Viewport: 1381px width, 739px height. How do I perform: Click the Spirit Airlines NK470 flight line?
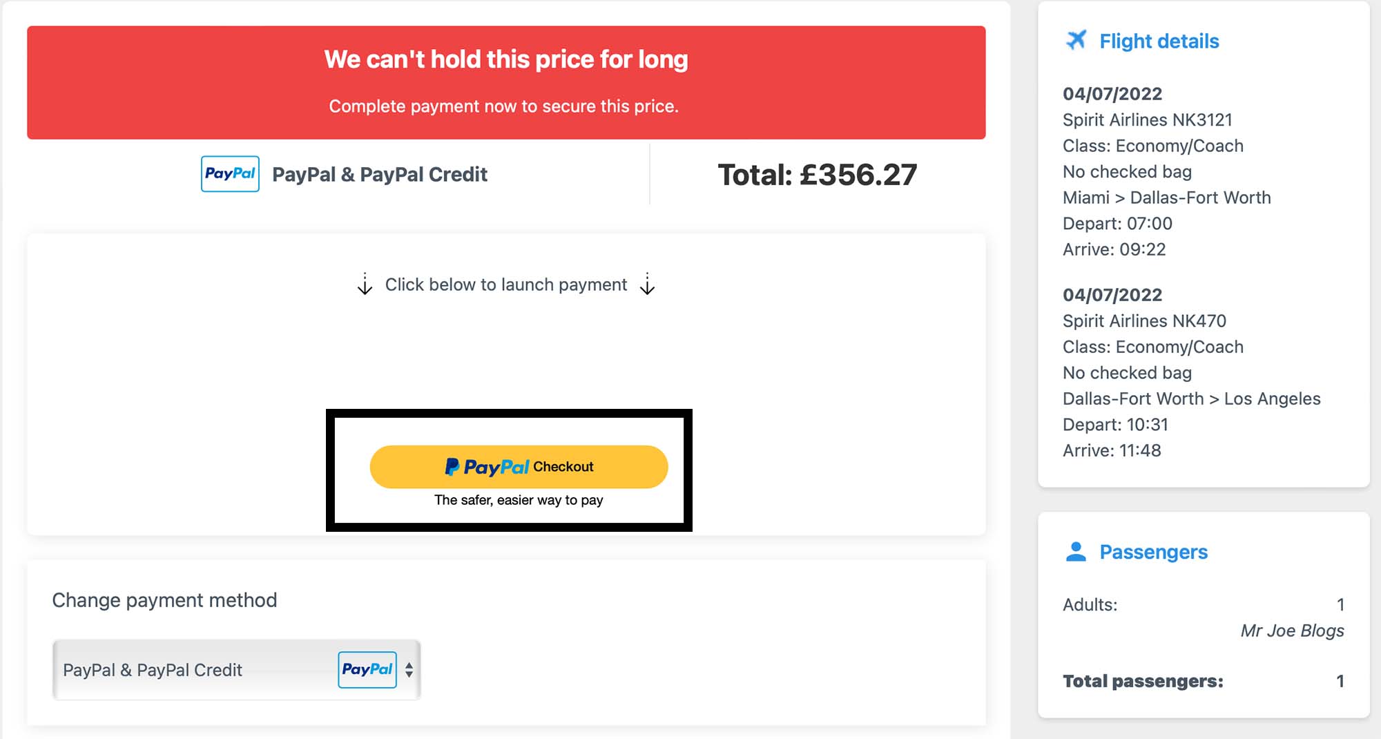[x=1144, y=320]
